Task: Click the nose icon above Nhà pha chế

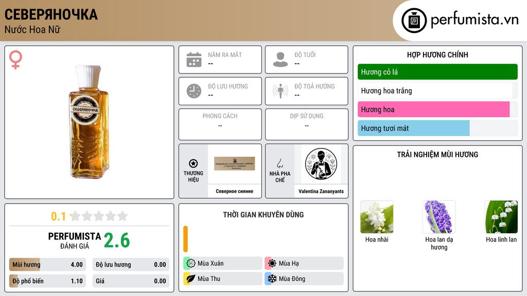Action: (x=280, y=163)
